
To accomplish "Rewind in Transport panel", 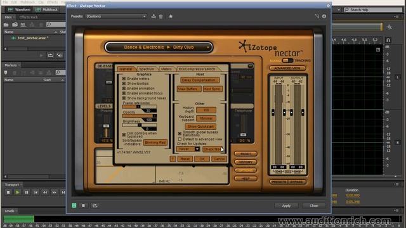I will (x=45, y=193).
